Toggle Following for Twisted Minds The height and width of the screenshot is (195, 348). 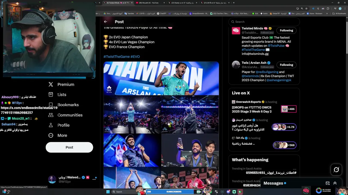pos(286,30)
